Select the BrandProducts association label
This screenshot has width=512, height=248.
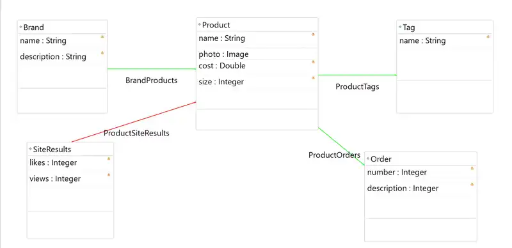click(152, 81)
